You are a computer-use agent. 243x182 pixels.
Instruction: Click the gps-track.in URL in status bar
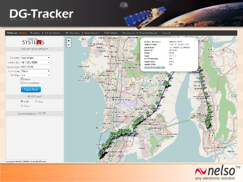26,161
